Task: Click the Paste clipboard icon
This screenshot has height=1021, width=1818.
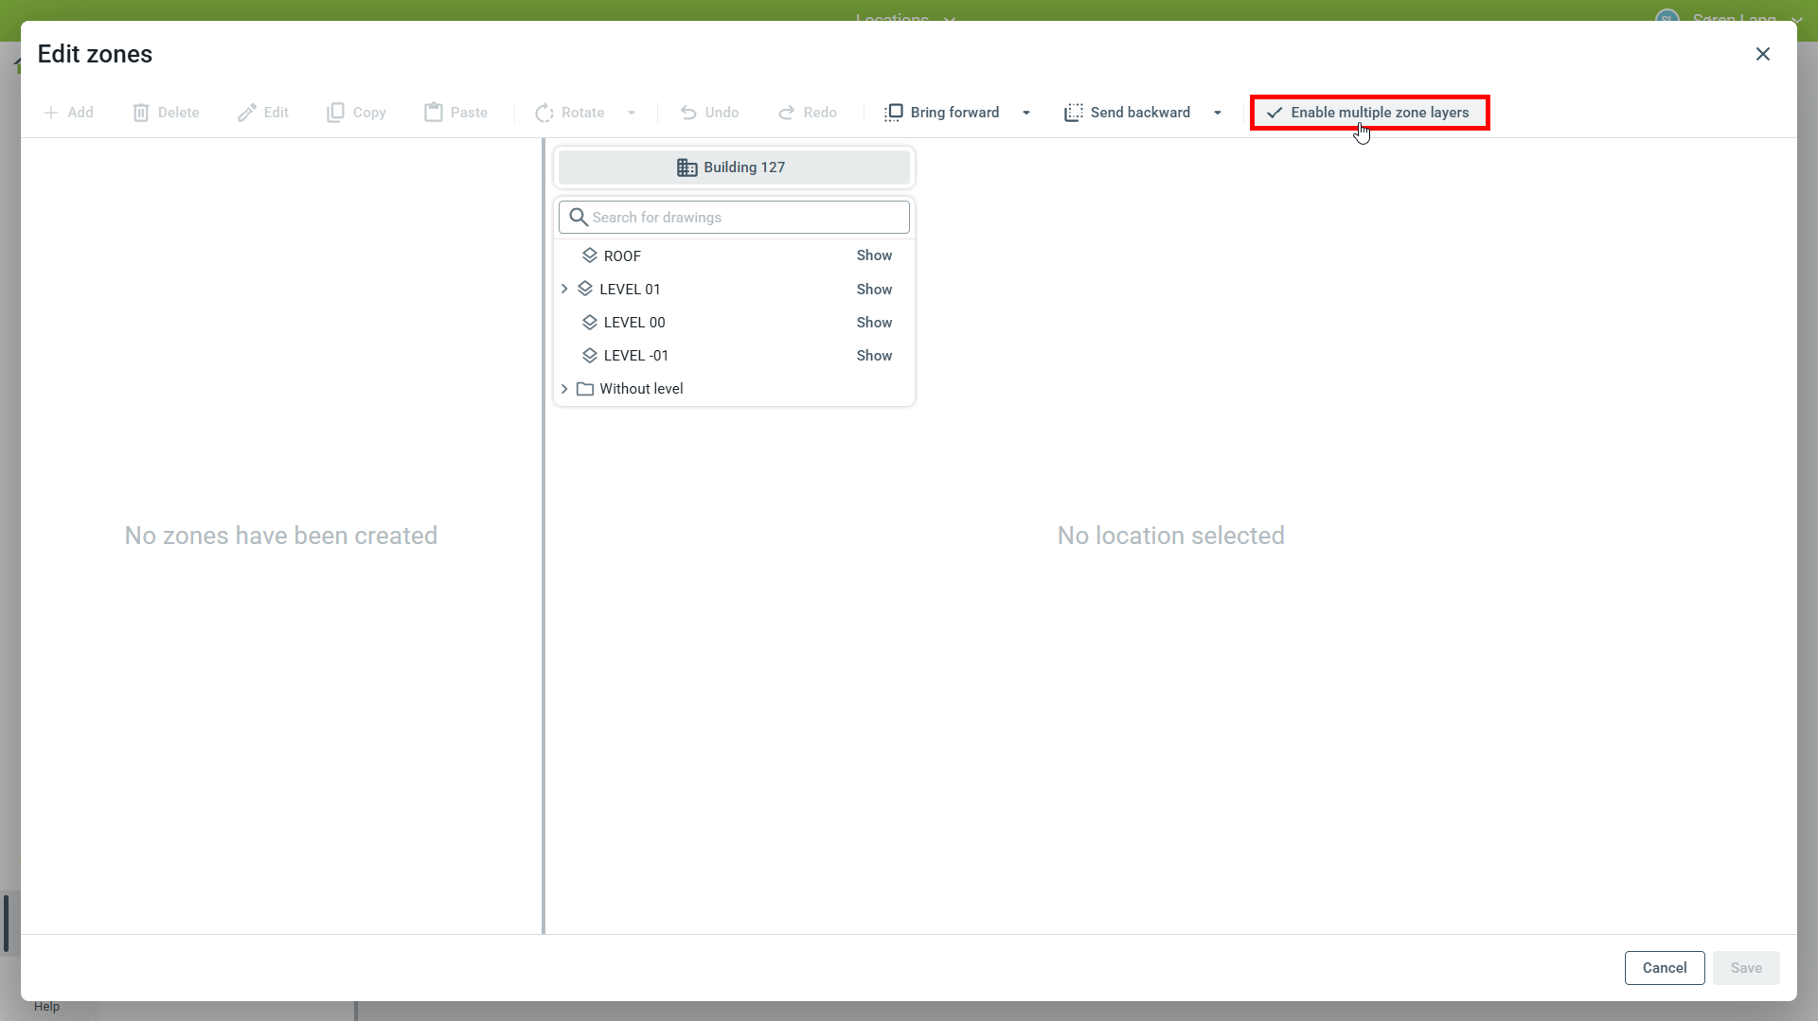Action: (434, 113)
